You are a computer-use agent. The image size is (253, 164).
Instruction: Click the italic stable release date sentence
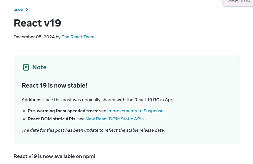93,130
